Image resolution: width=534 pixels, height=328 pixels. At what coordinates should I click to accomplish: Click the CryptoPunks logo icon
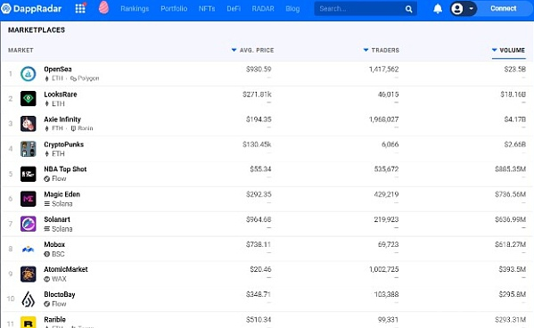point(29,149)
